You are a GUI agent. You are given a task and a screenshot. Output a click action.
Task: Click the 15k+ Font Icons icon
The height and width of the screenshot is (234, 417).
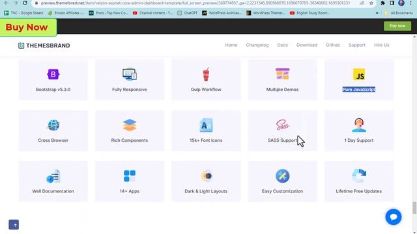coord(206,125)
